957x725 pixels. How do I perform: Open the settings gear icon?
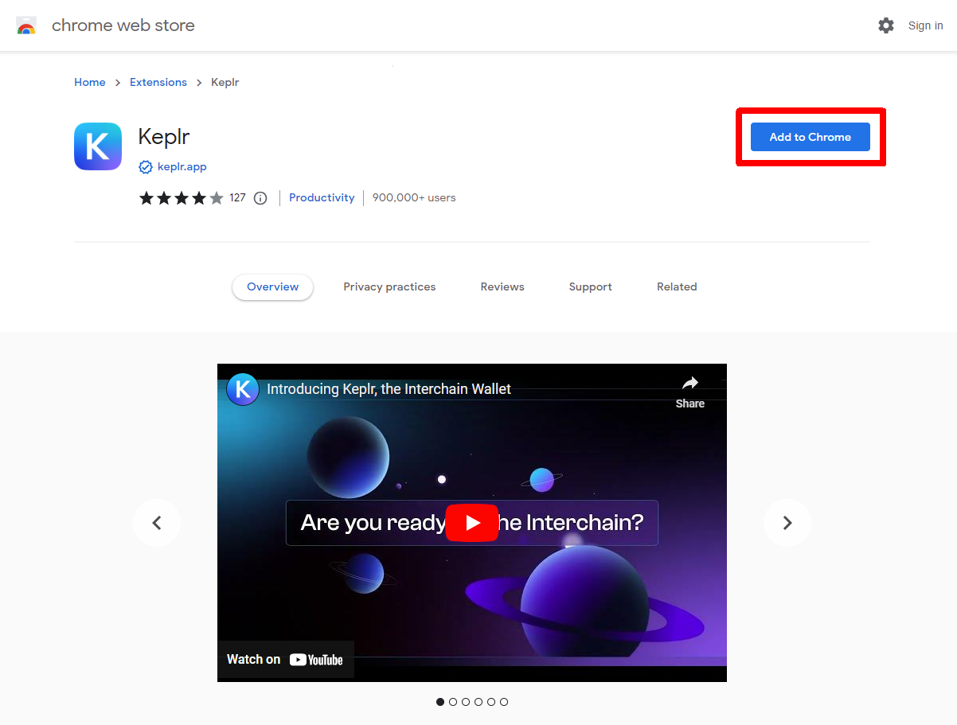[886, 25]
